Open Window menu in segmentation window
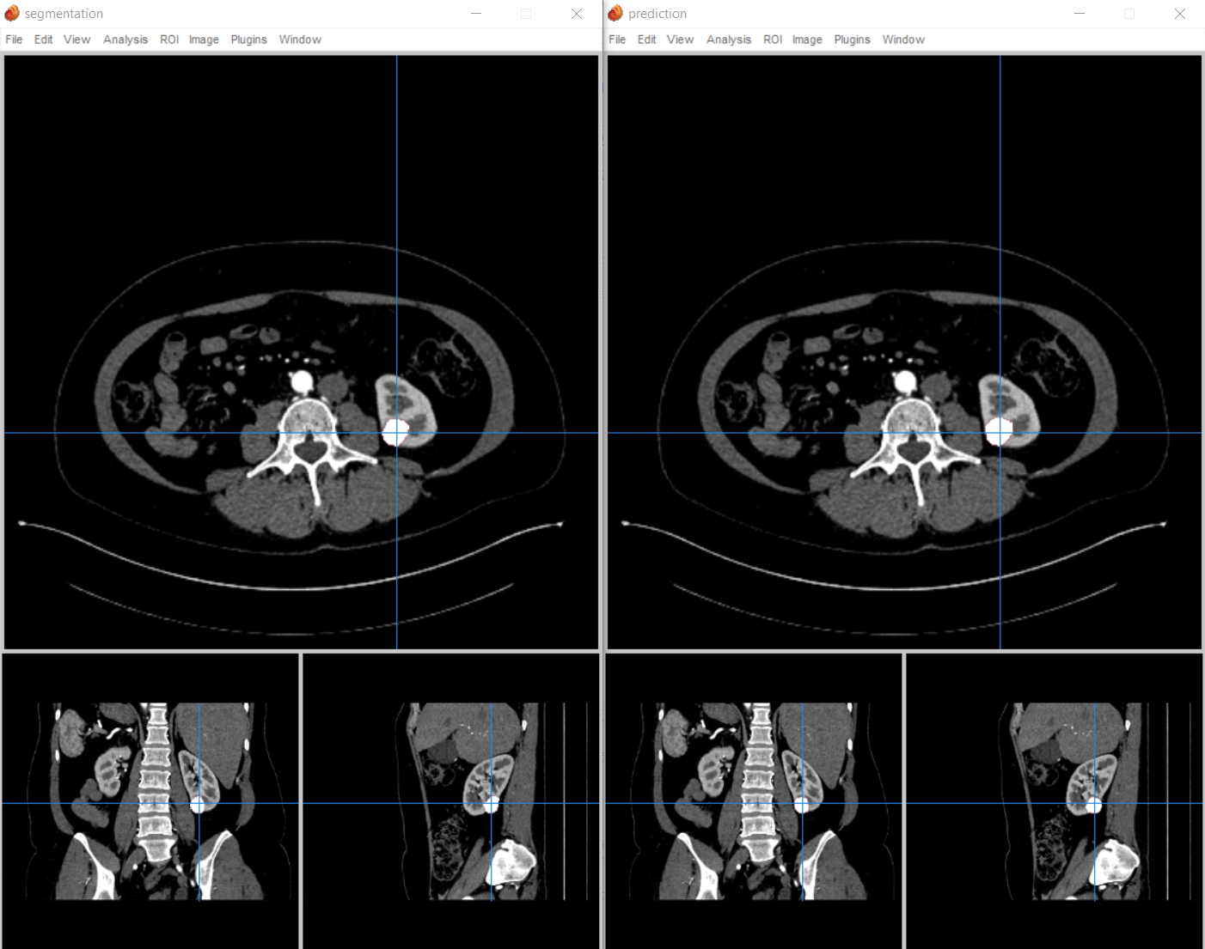Screen dimensions: 1205x949 300,40
